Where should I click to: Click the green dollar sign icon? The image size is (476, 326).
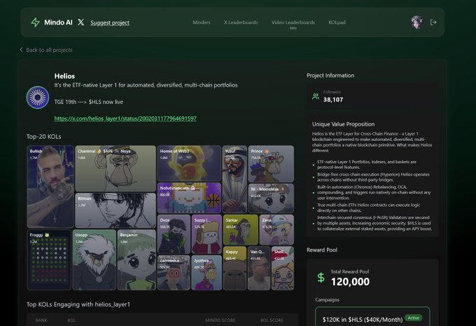click(321, 278)
